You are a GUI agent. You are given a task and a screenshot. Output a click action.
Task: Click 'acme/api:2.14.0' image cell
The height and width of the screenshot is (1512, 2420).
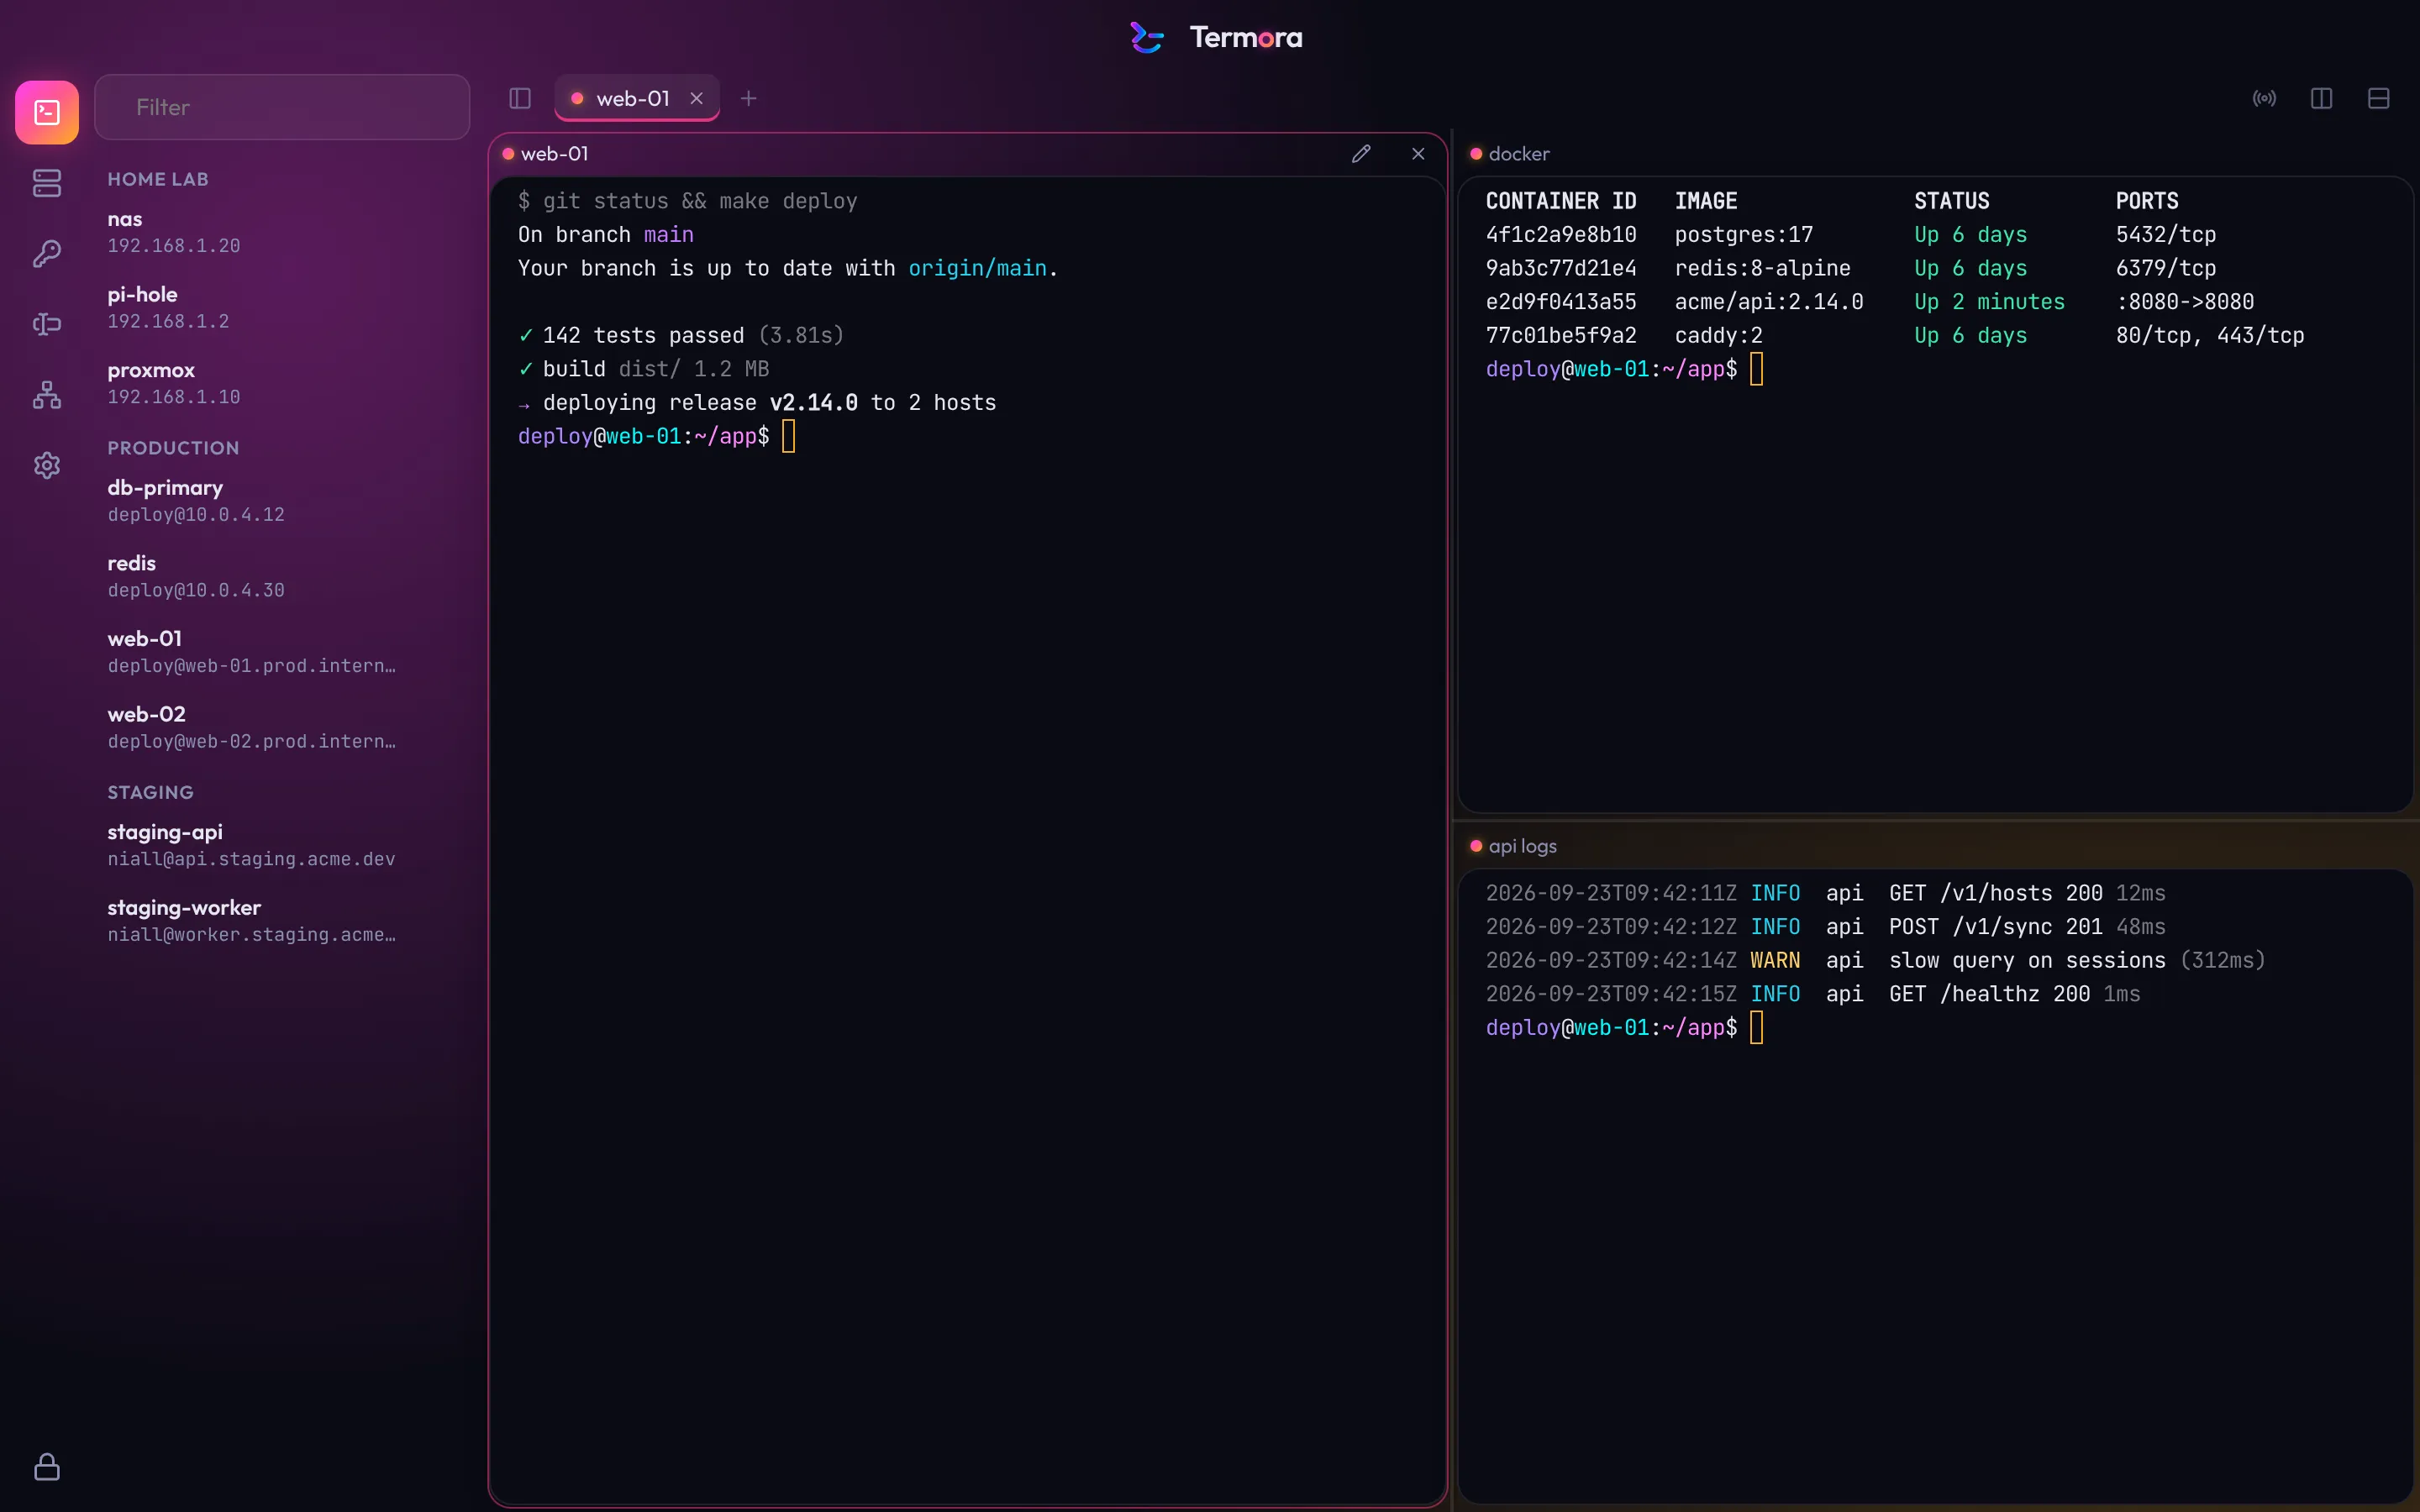pyautogui.click(x=1768, y=301)
